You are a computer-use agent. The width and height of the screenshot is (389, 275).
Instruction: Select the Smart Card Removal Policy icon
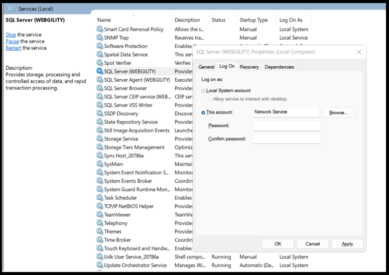(x=99, y=30)
